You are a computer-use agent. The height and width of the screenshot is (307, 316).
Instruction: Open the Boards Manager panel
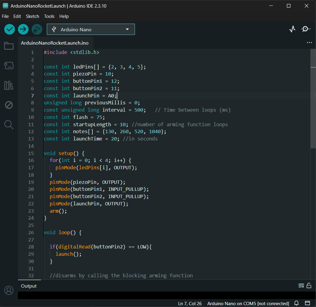pos(9,66)
